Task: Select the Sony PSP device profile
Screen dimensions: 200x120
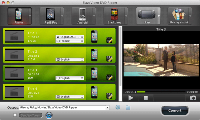Action: pyautogui.click(x=147, y=16)
